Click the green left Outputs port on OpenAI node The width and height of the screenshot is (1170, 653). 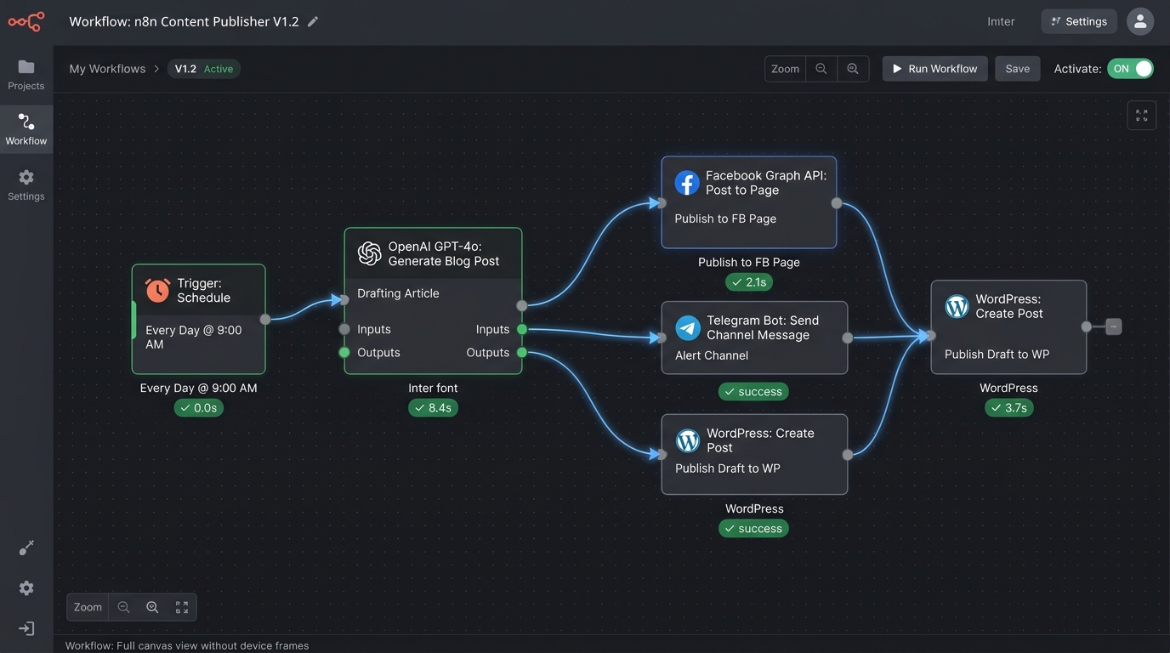(x=344, y=352)
